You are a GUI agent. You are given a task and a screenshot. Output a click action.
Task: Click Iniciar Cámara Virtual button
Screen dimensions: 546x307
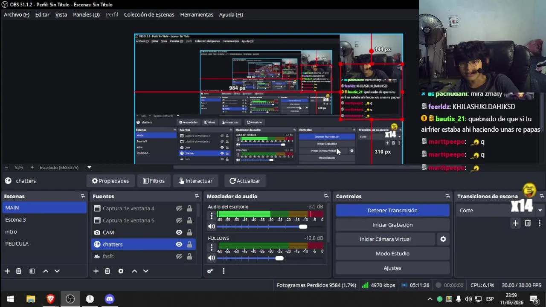click(x=385, y=239)
